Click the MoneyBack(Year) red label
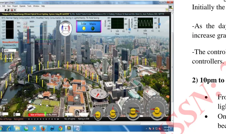This screenshot has height=134, width=226. 10,42
